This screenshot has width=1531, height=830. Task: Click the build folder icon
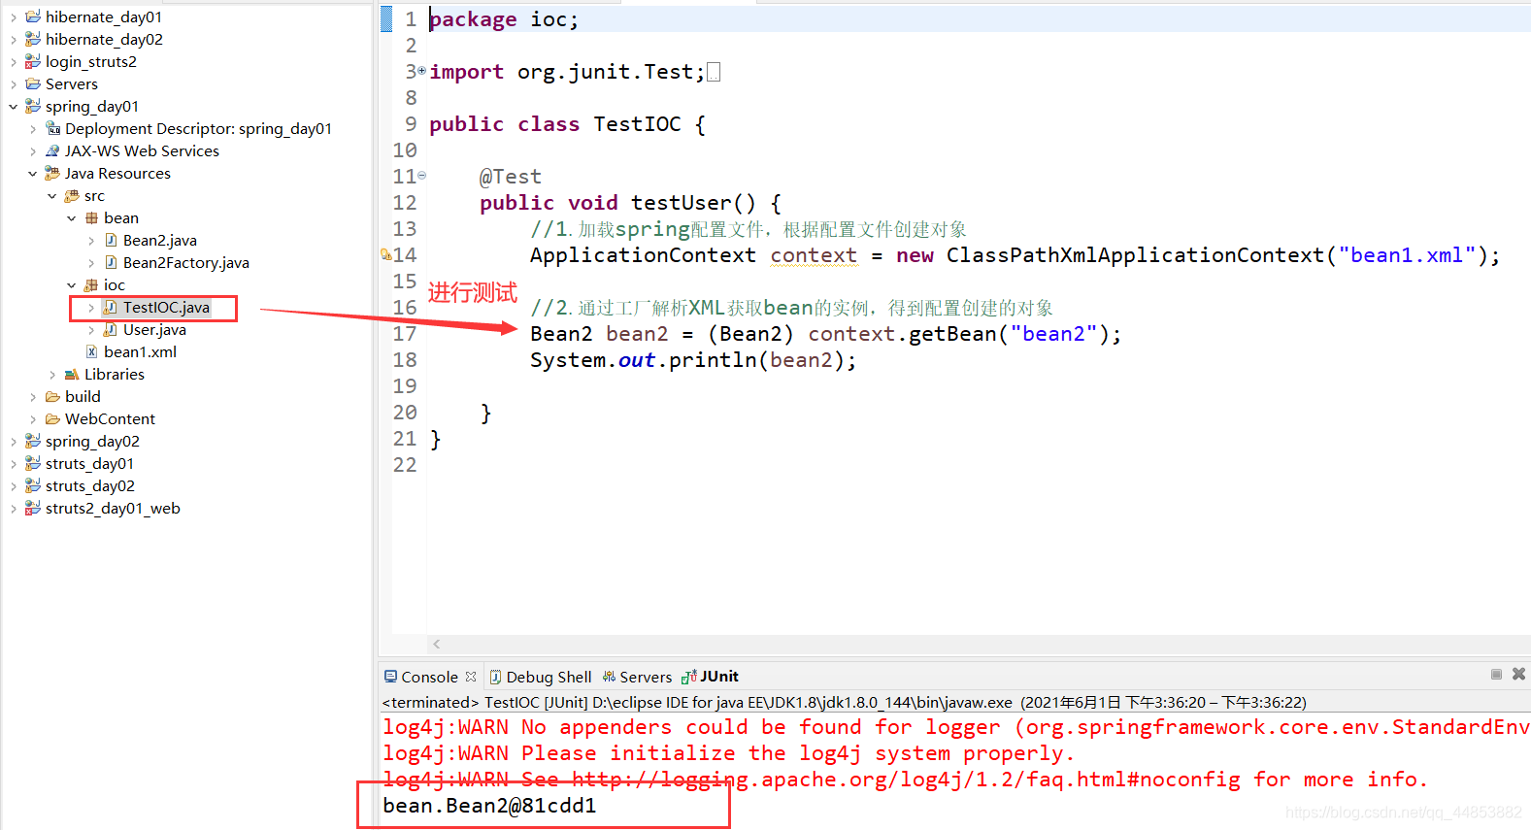pos(52,396)
